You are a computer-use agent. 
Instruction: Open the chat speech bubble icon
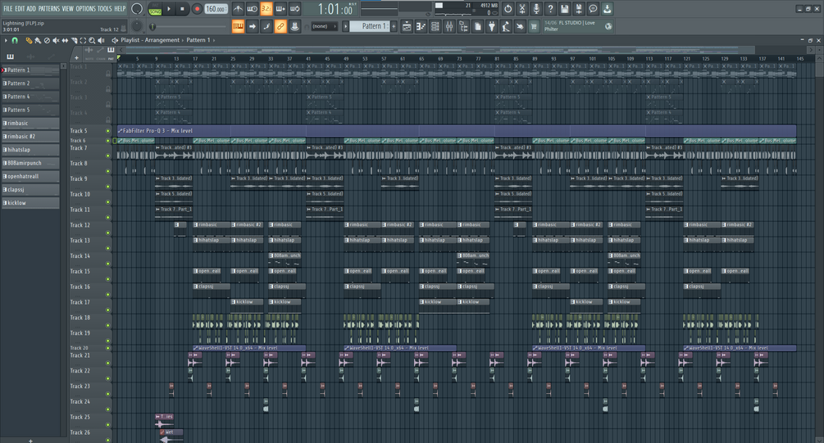tap(593, 9)
